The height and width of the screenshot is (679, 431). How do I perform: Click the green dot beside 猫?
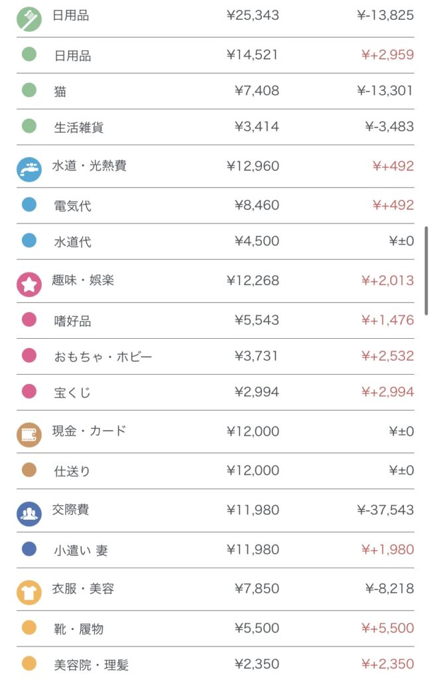[29, 90]
